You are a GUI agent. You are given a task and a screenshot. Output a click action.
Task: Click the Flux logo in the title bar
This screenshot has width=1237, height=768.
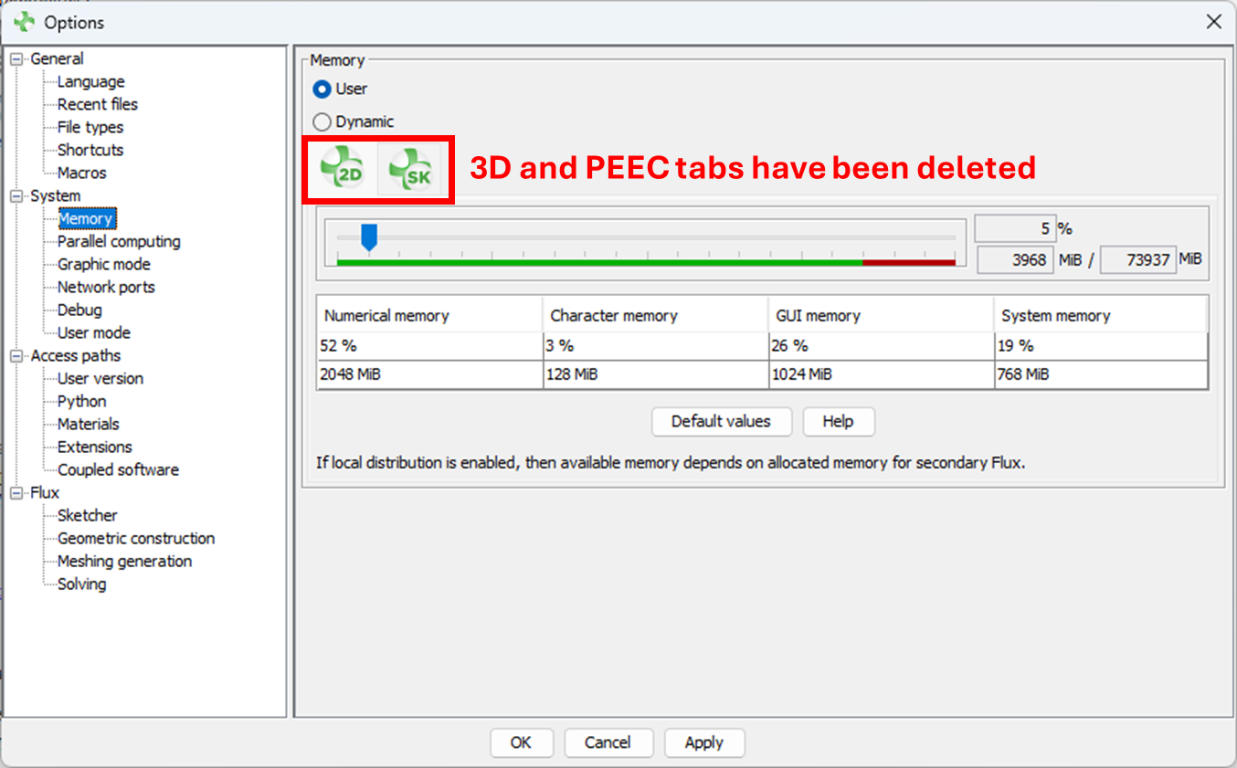point(25,22)
